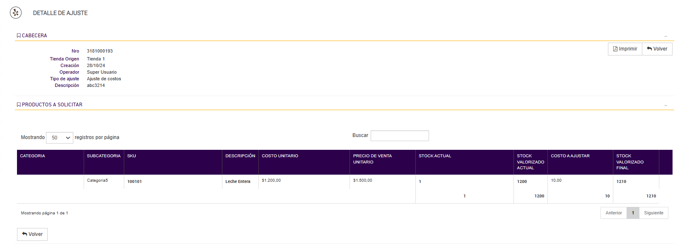Click the bookmark icon beside PRODUCTOS A SOLICITAR
680x245 pixels.
pos(19,105)
